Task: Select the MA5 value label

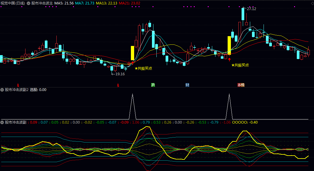Action: 64,3
